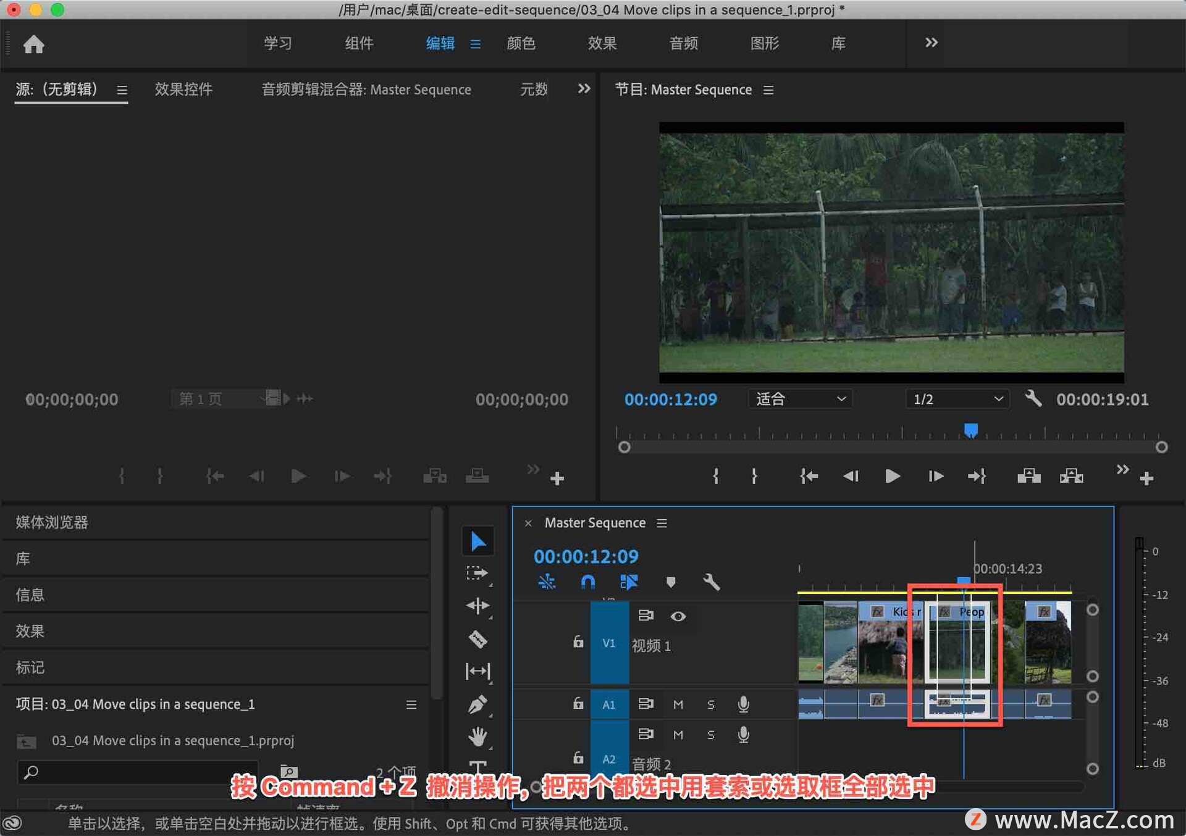Go to Out point in program monitor

click(x=977, y=476)
